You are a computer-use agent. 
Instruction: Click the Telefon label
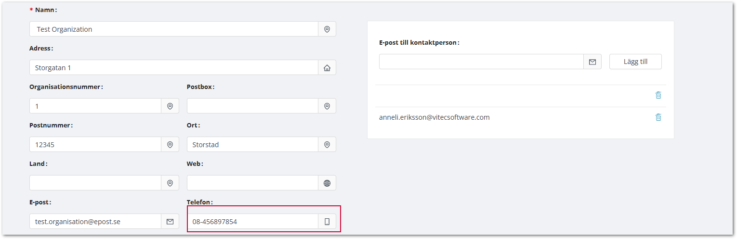[x=199, y=202]
